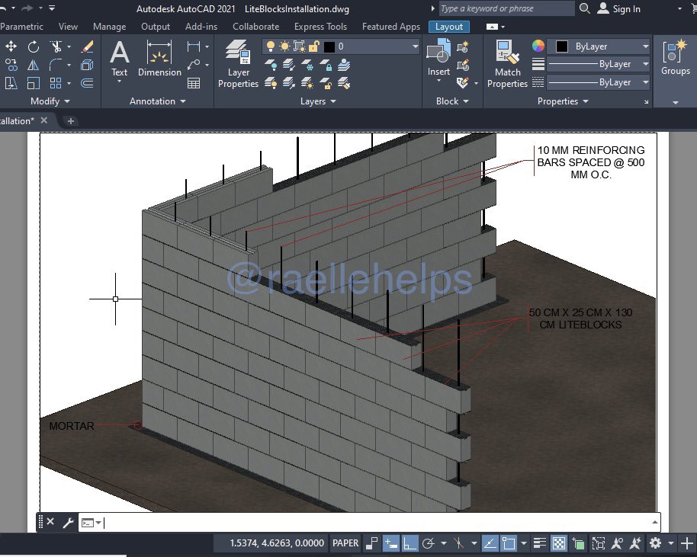Viewport: 697px width, 557px height.
Task: Select the Scale tool
Action: [34, 83]
